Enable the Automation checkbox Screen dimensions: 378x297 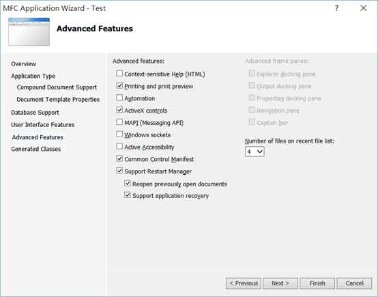[119, 98]
